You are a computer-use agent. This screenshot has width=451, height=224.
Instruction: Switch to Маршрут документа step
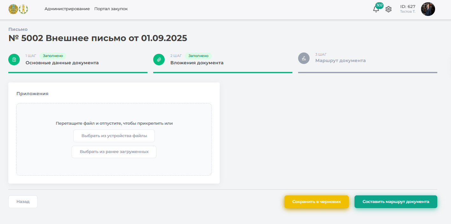[x=340, y=60]
